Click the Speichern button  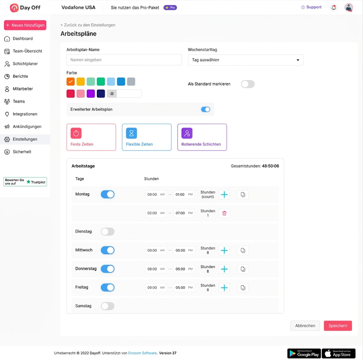coord(338,326)
